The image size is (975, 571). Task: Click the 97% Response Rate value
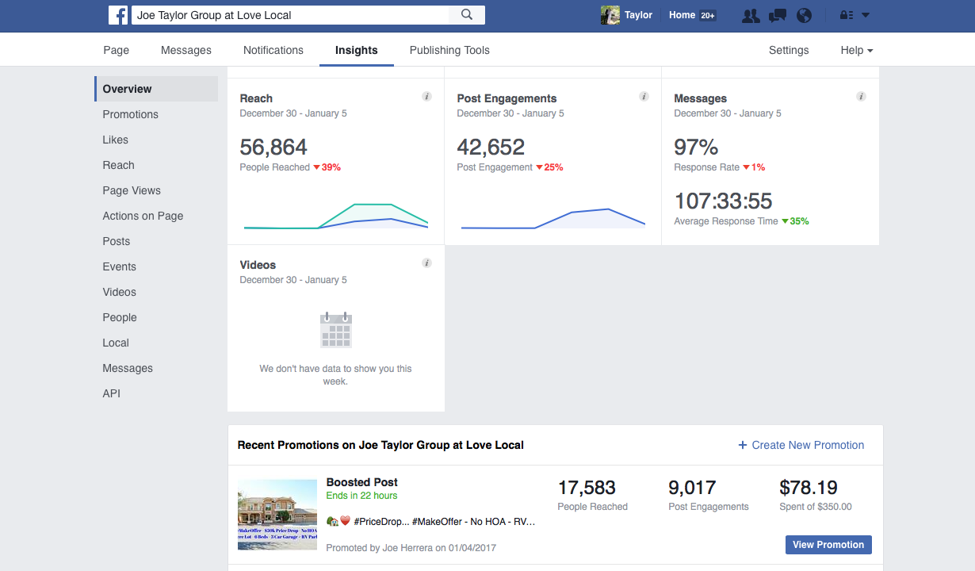pos(696,147)
